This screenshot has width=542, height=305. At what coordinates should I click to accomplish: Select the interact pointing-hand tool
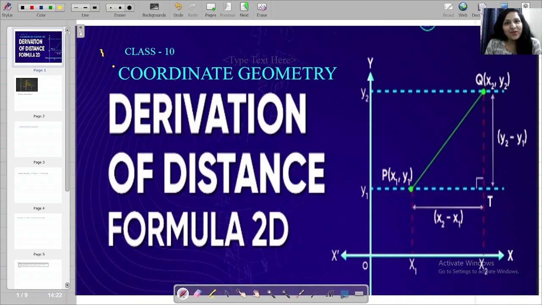click(241, 293)
